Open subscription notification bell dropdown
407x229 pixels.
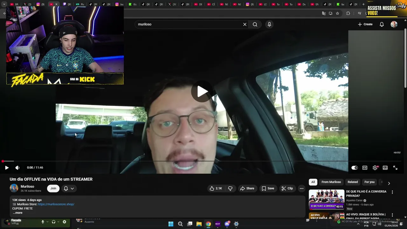(x=69, y=188)
